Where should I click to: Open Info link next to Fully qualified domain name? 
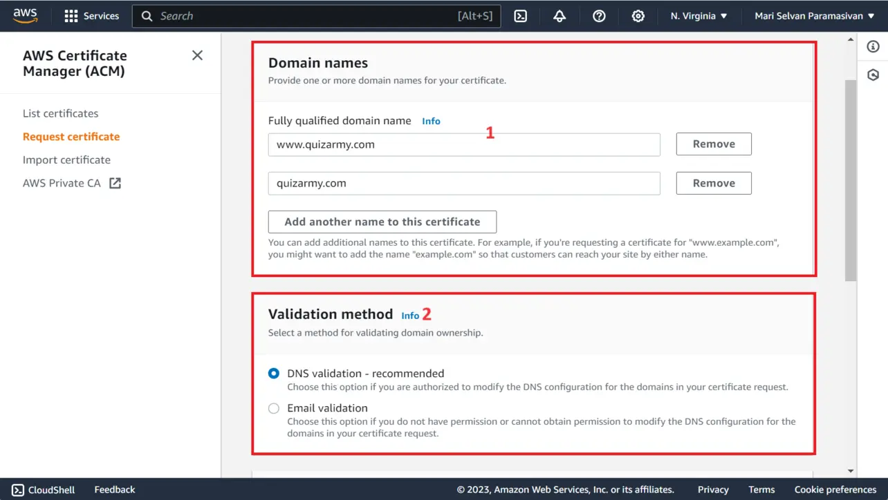tap(431, 121)
